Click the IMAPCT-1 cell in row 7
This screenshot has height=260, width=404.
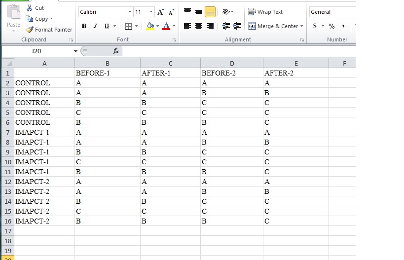point(44,132)
